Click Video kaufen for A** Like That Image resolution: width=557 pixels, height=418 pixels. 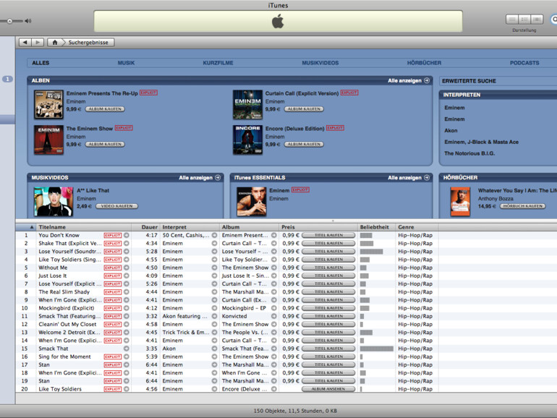[116, 206]
